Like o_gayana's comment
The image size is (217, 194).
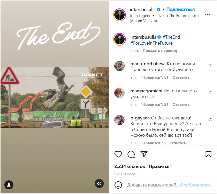coord(210,119)
